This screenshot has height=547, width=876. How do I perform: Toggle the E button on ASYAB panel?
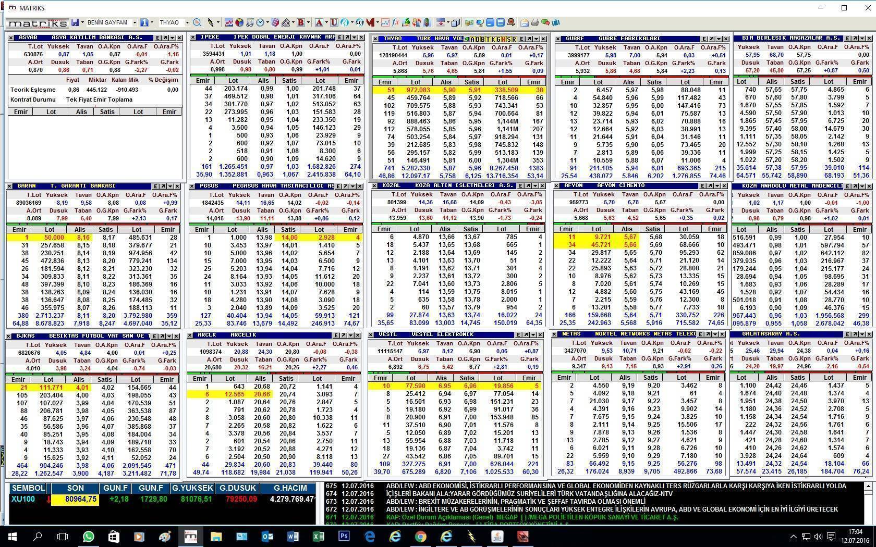157,38
